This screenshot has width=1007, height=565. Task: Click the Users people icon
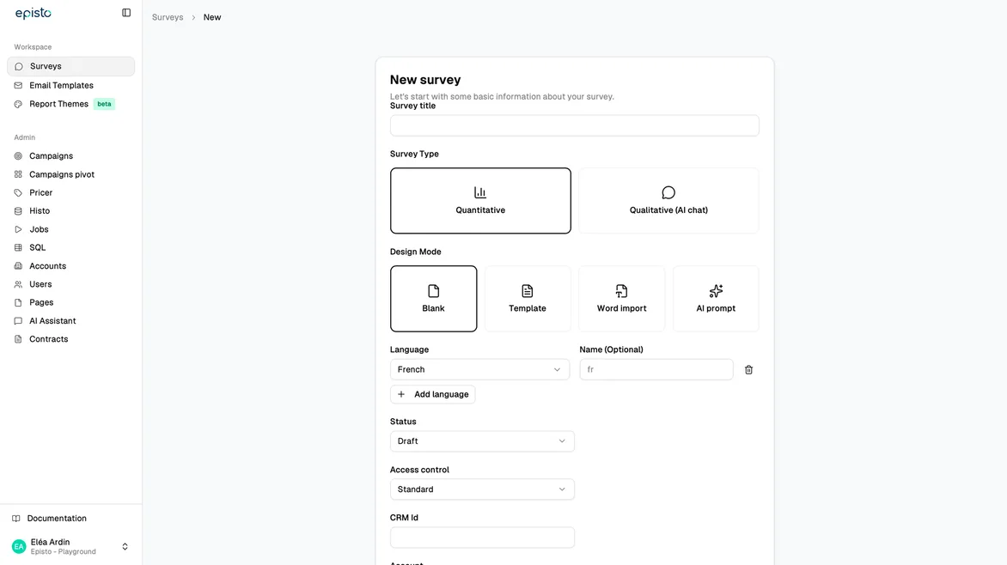pyautogui.click(x=18, y=284)
